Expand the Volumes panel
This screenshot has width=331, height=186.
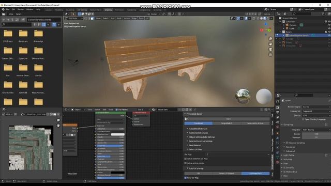pyautogui.click(x=288, y=160)
